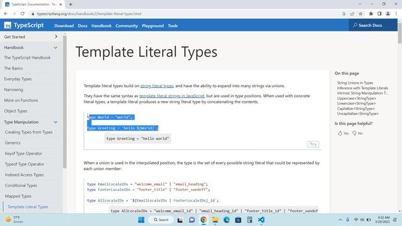Click the share page icon in address bar
The height and width of the screenshot is (226, 402).
[352, 14]
